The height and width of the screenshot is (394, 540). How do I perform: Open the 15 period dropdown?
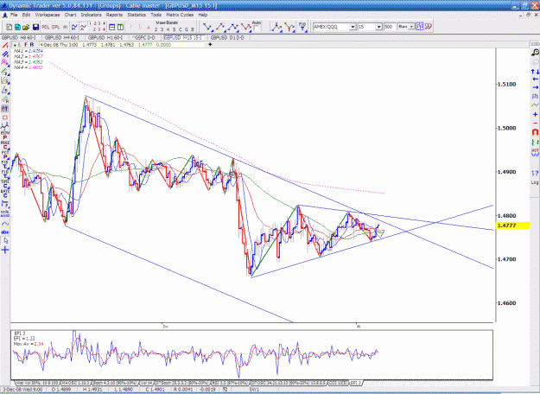(378, 27)
